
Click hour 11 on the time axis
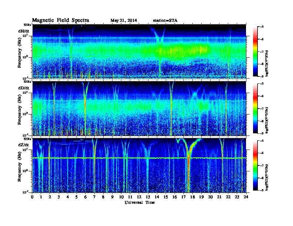[x=130, y=197]
